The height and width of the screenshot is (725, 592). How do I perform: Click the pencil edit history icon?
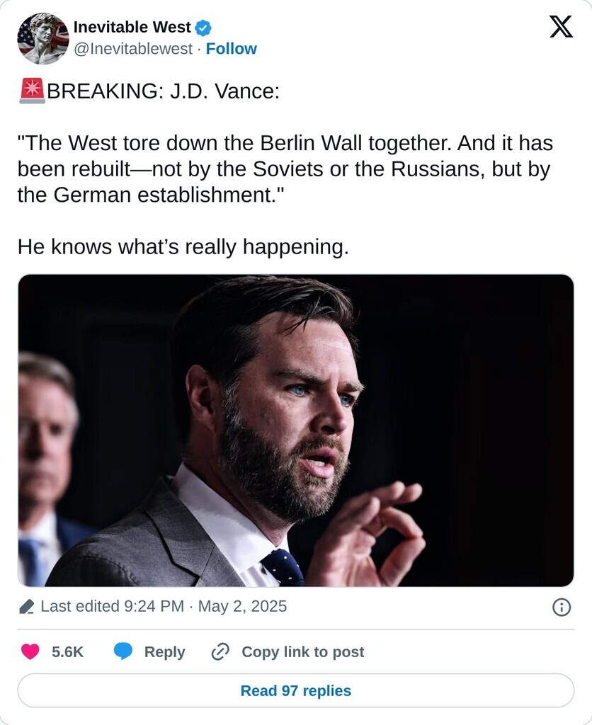click(x=27, y=607)
